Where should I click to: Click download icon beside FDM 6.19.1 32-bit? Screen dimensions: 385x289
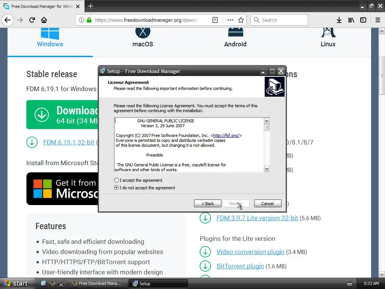tap(32, 142)
